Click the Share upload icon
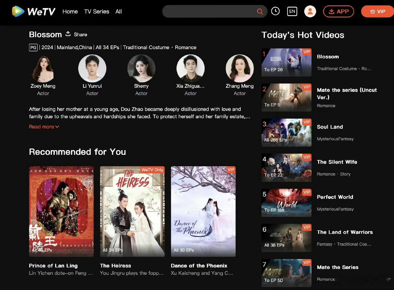Screen dimensions: 394x290 (x=68, y=34)
